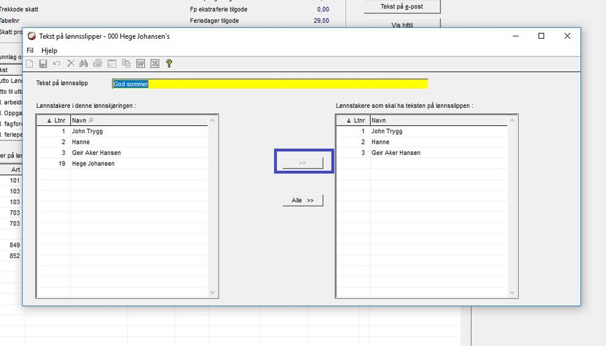Select Hanne in left employee list
This screenshot has height=346, width=606.
81,142
